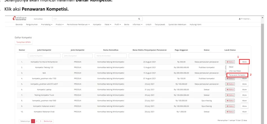
Task: Expand the Paket menu
Action: coord(108,24)
